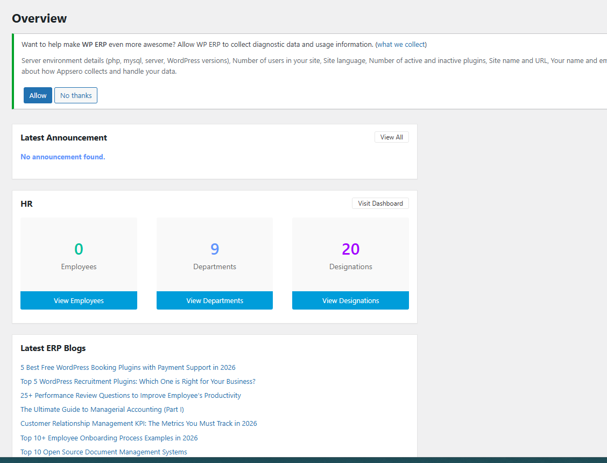Image resolution: width=607 pixels, height=463 pixels.
Task: Dismiss the notice with No thanks
Action: [76, 95]
